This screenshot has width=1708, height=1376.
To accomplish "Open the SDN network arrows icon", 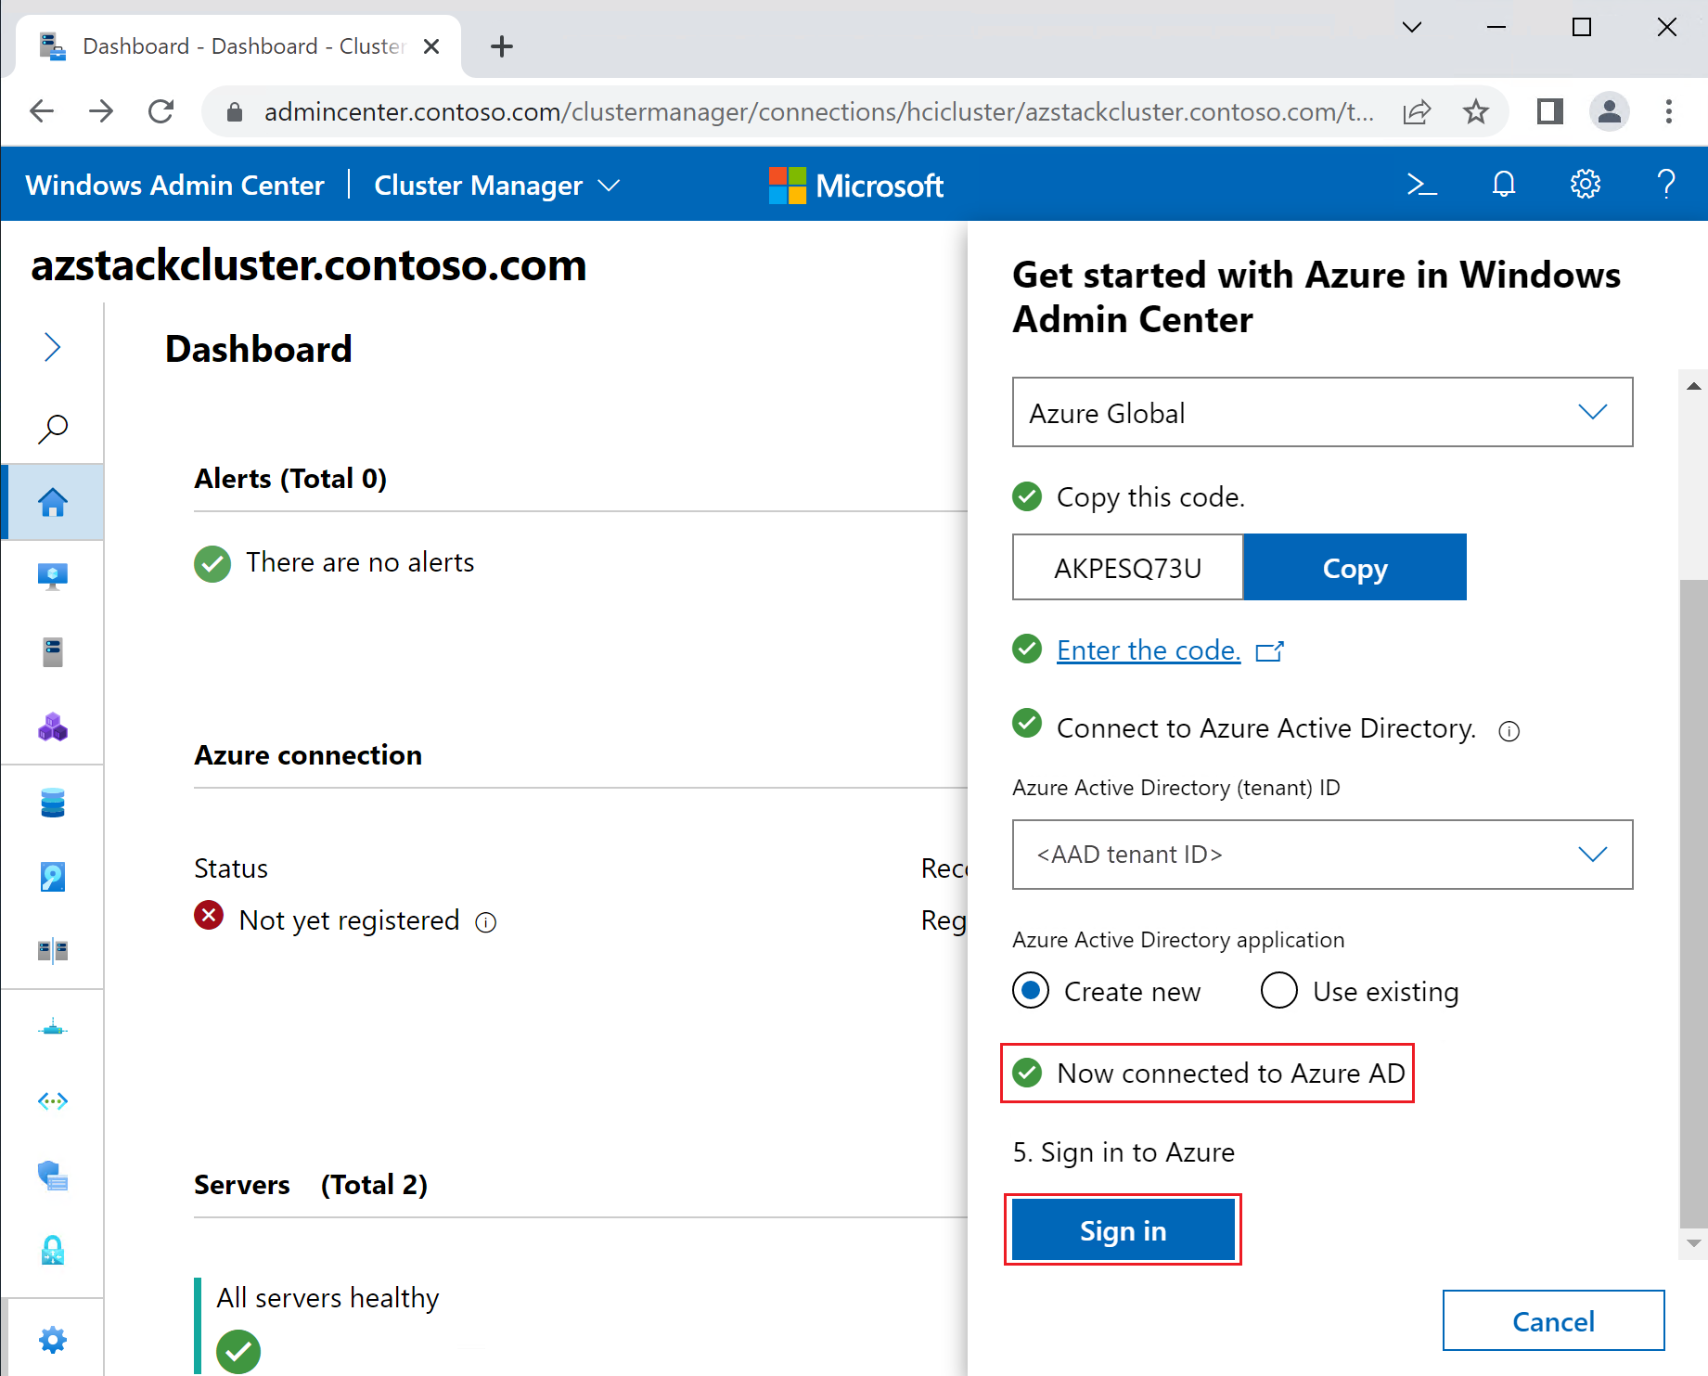I will (53, 1101).
